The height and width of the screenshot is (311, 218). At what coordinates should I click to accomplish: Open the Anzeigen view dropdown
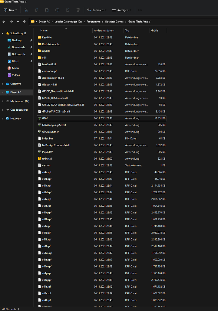(x=122, y=10)
